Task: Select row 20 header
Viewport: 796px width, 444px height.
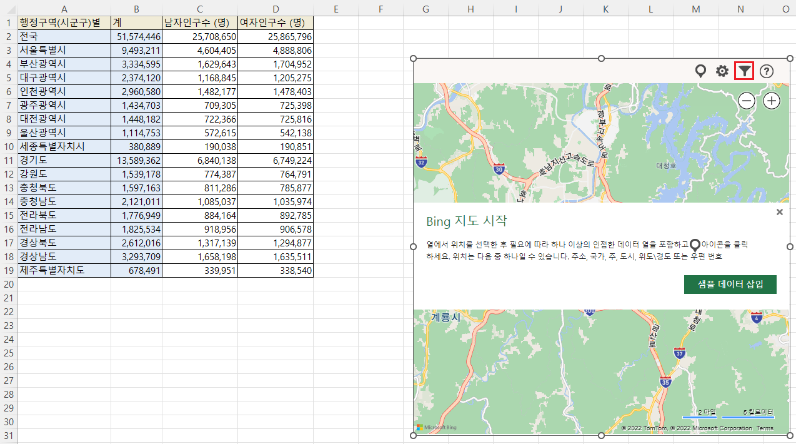Action: (x=9, y=285)
